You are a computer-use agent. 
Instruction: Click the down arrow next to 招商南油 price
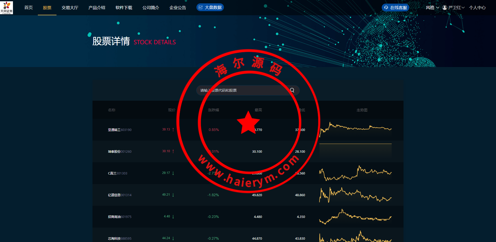pyautogui.click(x=173, y=217)
